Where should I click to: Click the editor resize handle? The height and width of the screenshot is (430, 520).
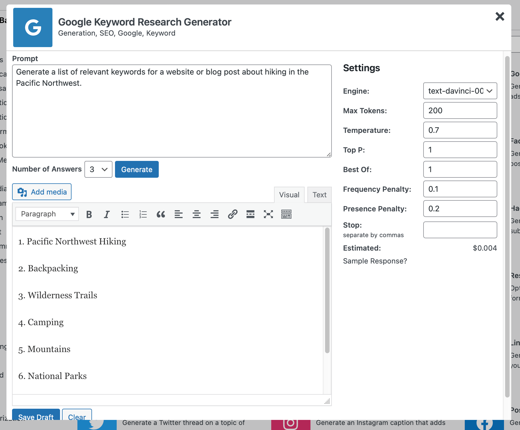click(327, 401)
